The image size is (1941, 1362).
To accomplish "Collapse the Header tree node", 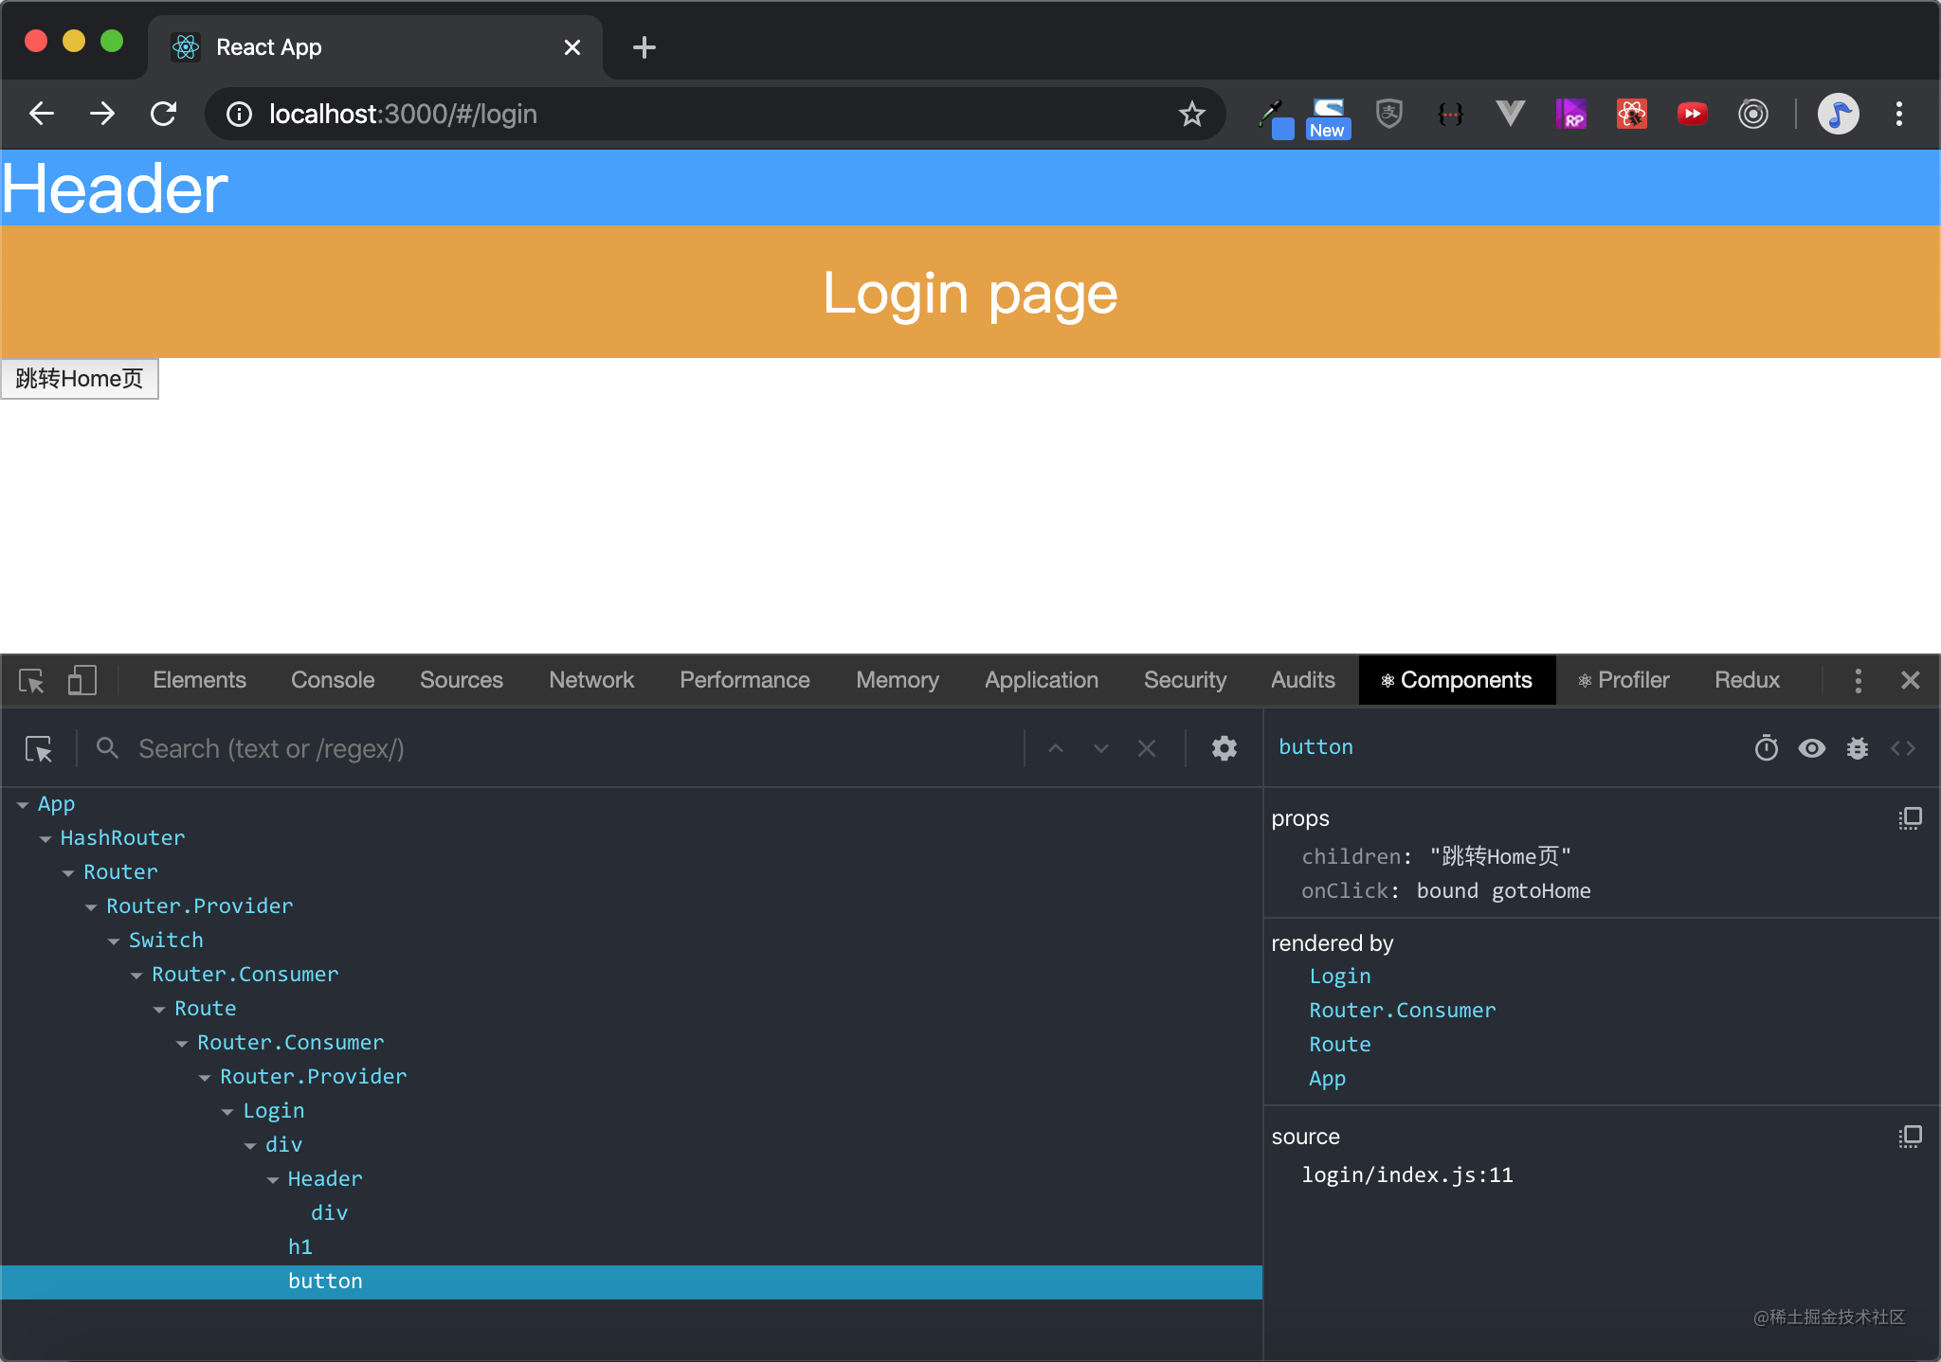I will [273, 1180].
